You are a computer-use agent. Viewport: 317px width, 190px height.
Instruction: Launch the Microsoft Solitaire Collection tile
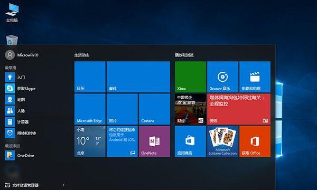[x=222, y=141]
